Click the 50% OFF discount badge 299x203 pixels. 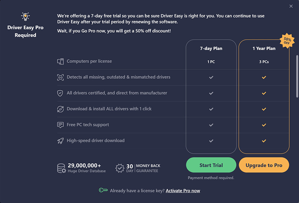(287, 40)
